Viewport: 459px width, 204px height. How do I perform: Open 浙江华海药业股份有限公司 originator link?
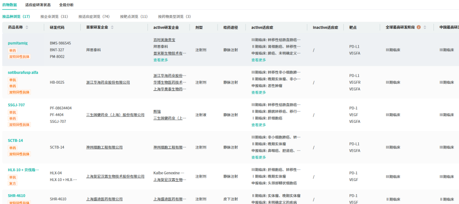click(108, 82)
